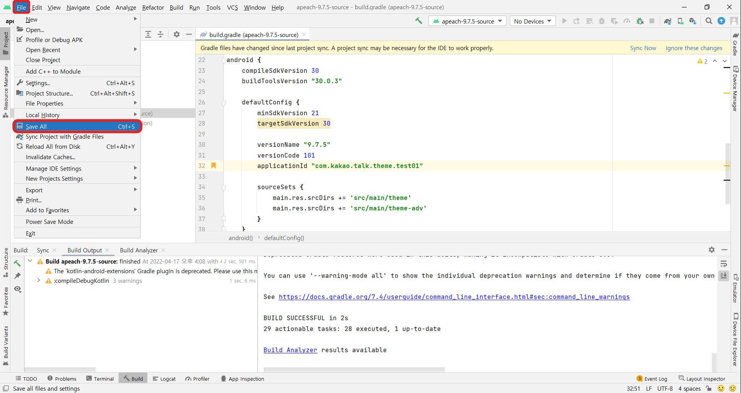Toggle bookmark on line 32 gutter
741x393 pixels.
213,166
